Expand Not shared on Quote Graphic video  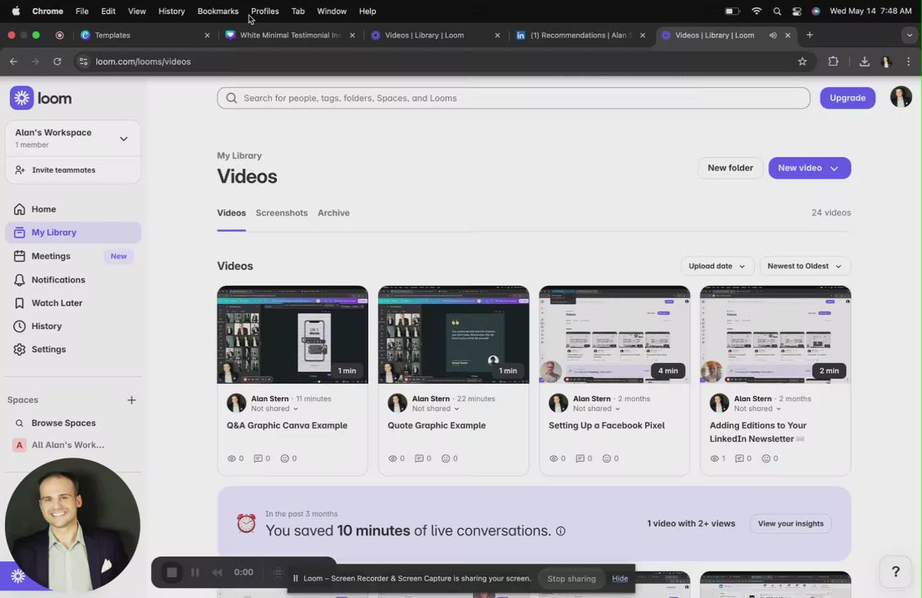[436, 409]
